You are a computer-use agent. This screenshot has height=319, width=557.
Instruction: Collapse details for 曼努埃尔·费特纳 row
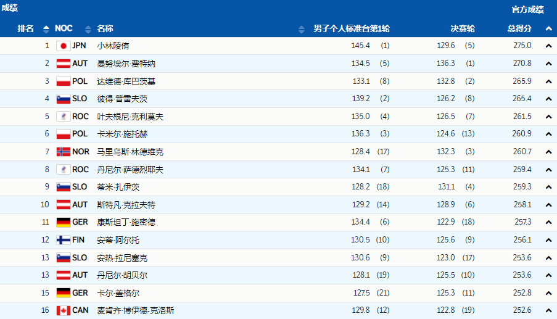pos(548,64)
